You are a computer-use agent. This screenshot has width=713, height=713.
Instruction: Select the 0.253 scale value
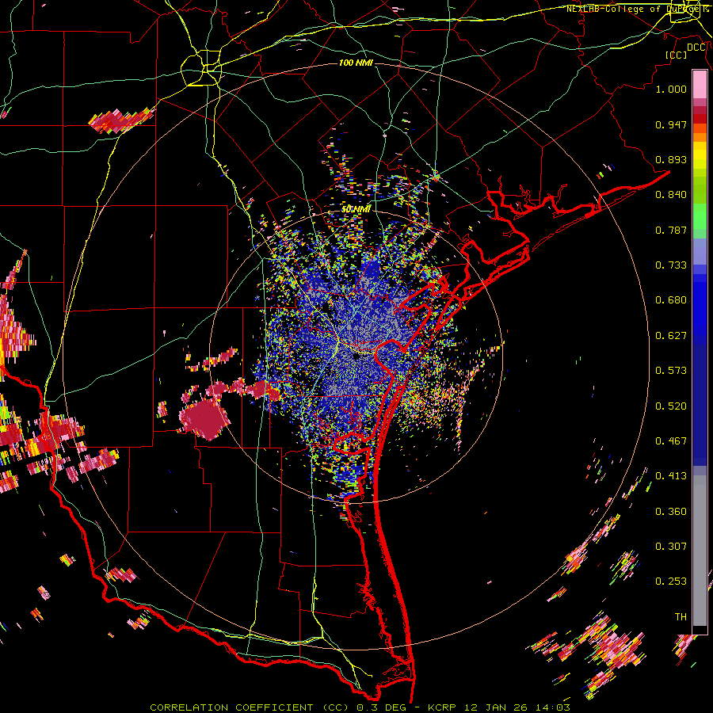click(671, 581)
